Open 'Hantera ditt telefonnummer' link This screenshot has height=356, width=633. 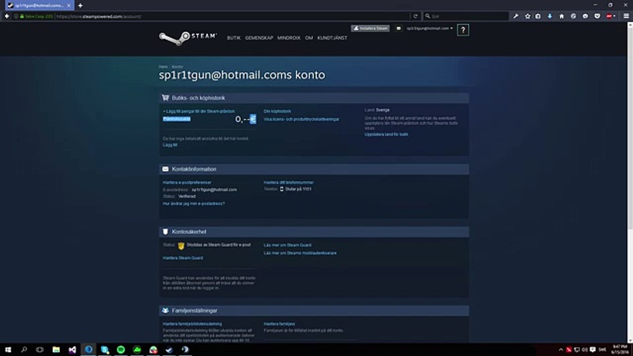(x=289, y=182)
